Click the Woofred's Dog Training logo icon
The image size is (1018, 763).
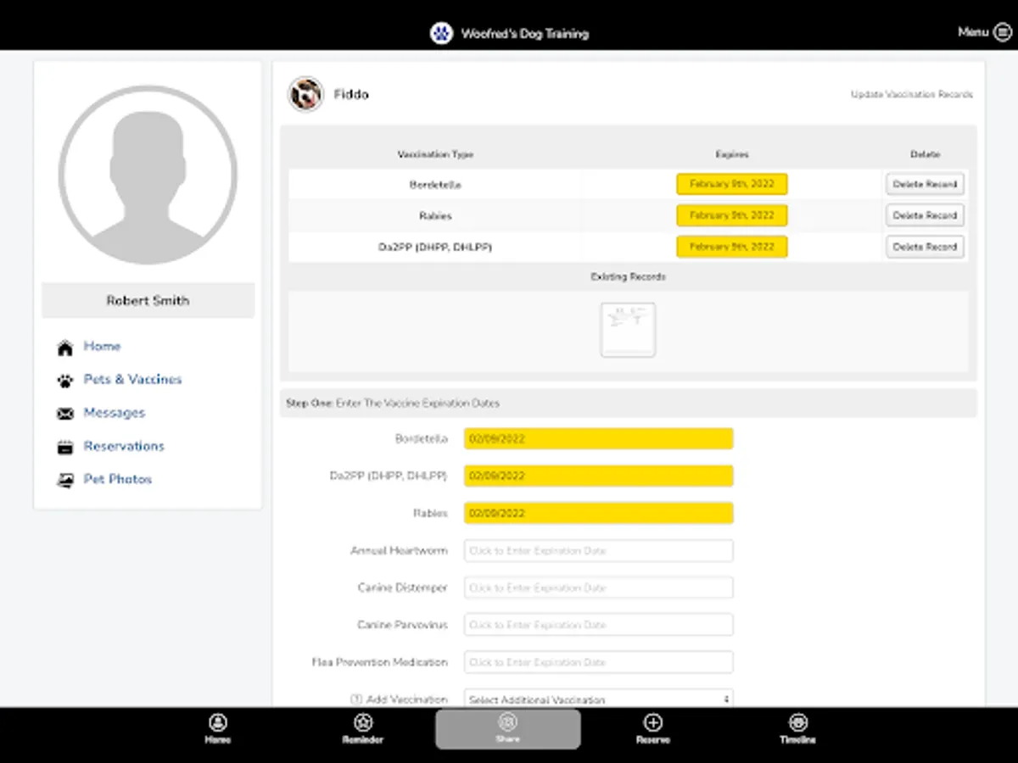(441, 32)
